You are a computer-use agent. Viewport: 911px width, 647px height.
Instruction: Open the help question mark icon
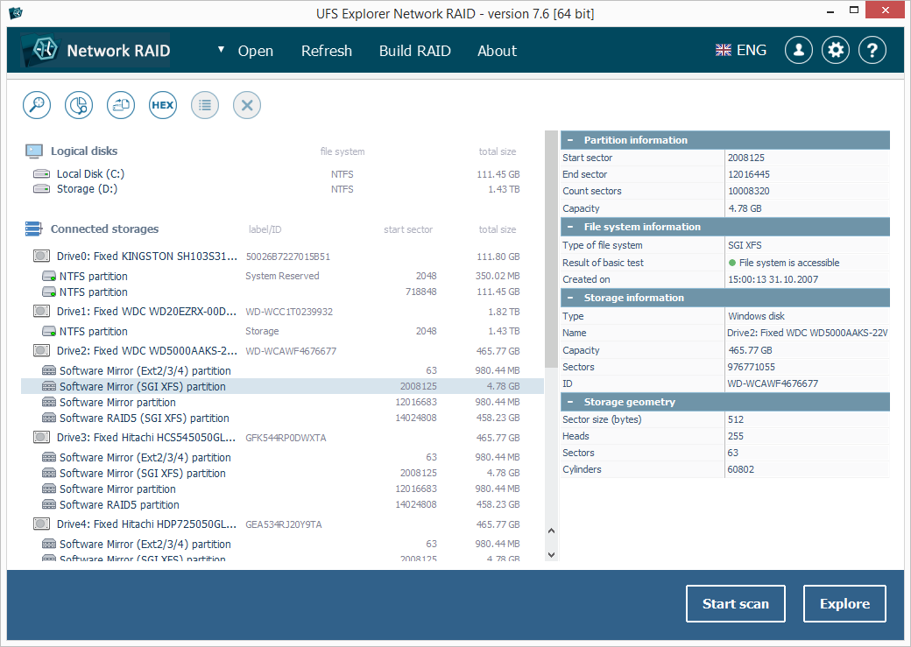pyautogui.click(x=872, y=51)
